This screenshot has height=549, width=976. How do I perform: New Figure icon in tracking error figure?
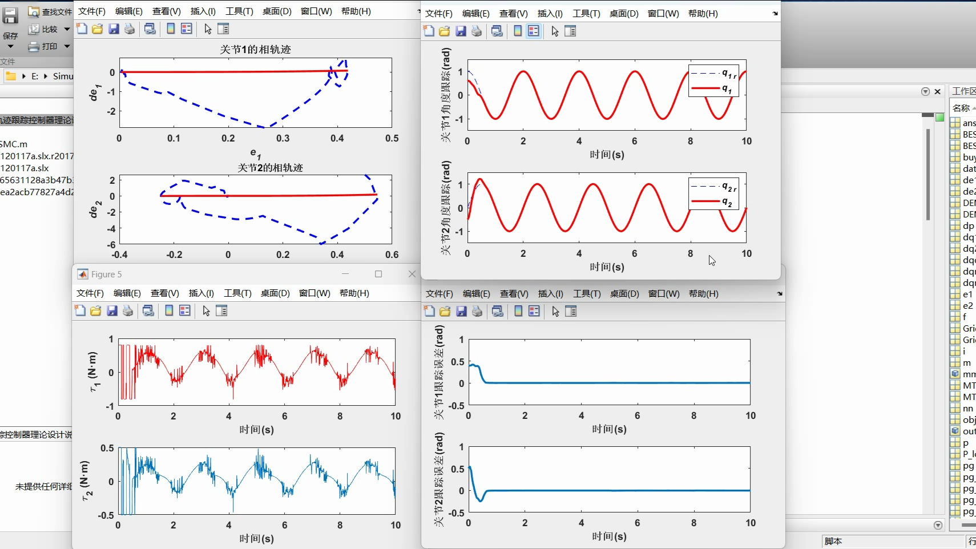click(429, 311)
